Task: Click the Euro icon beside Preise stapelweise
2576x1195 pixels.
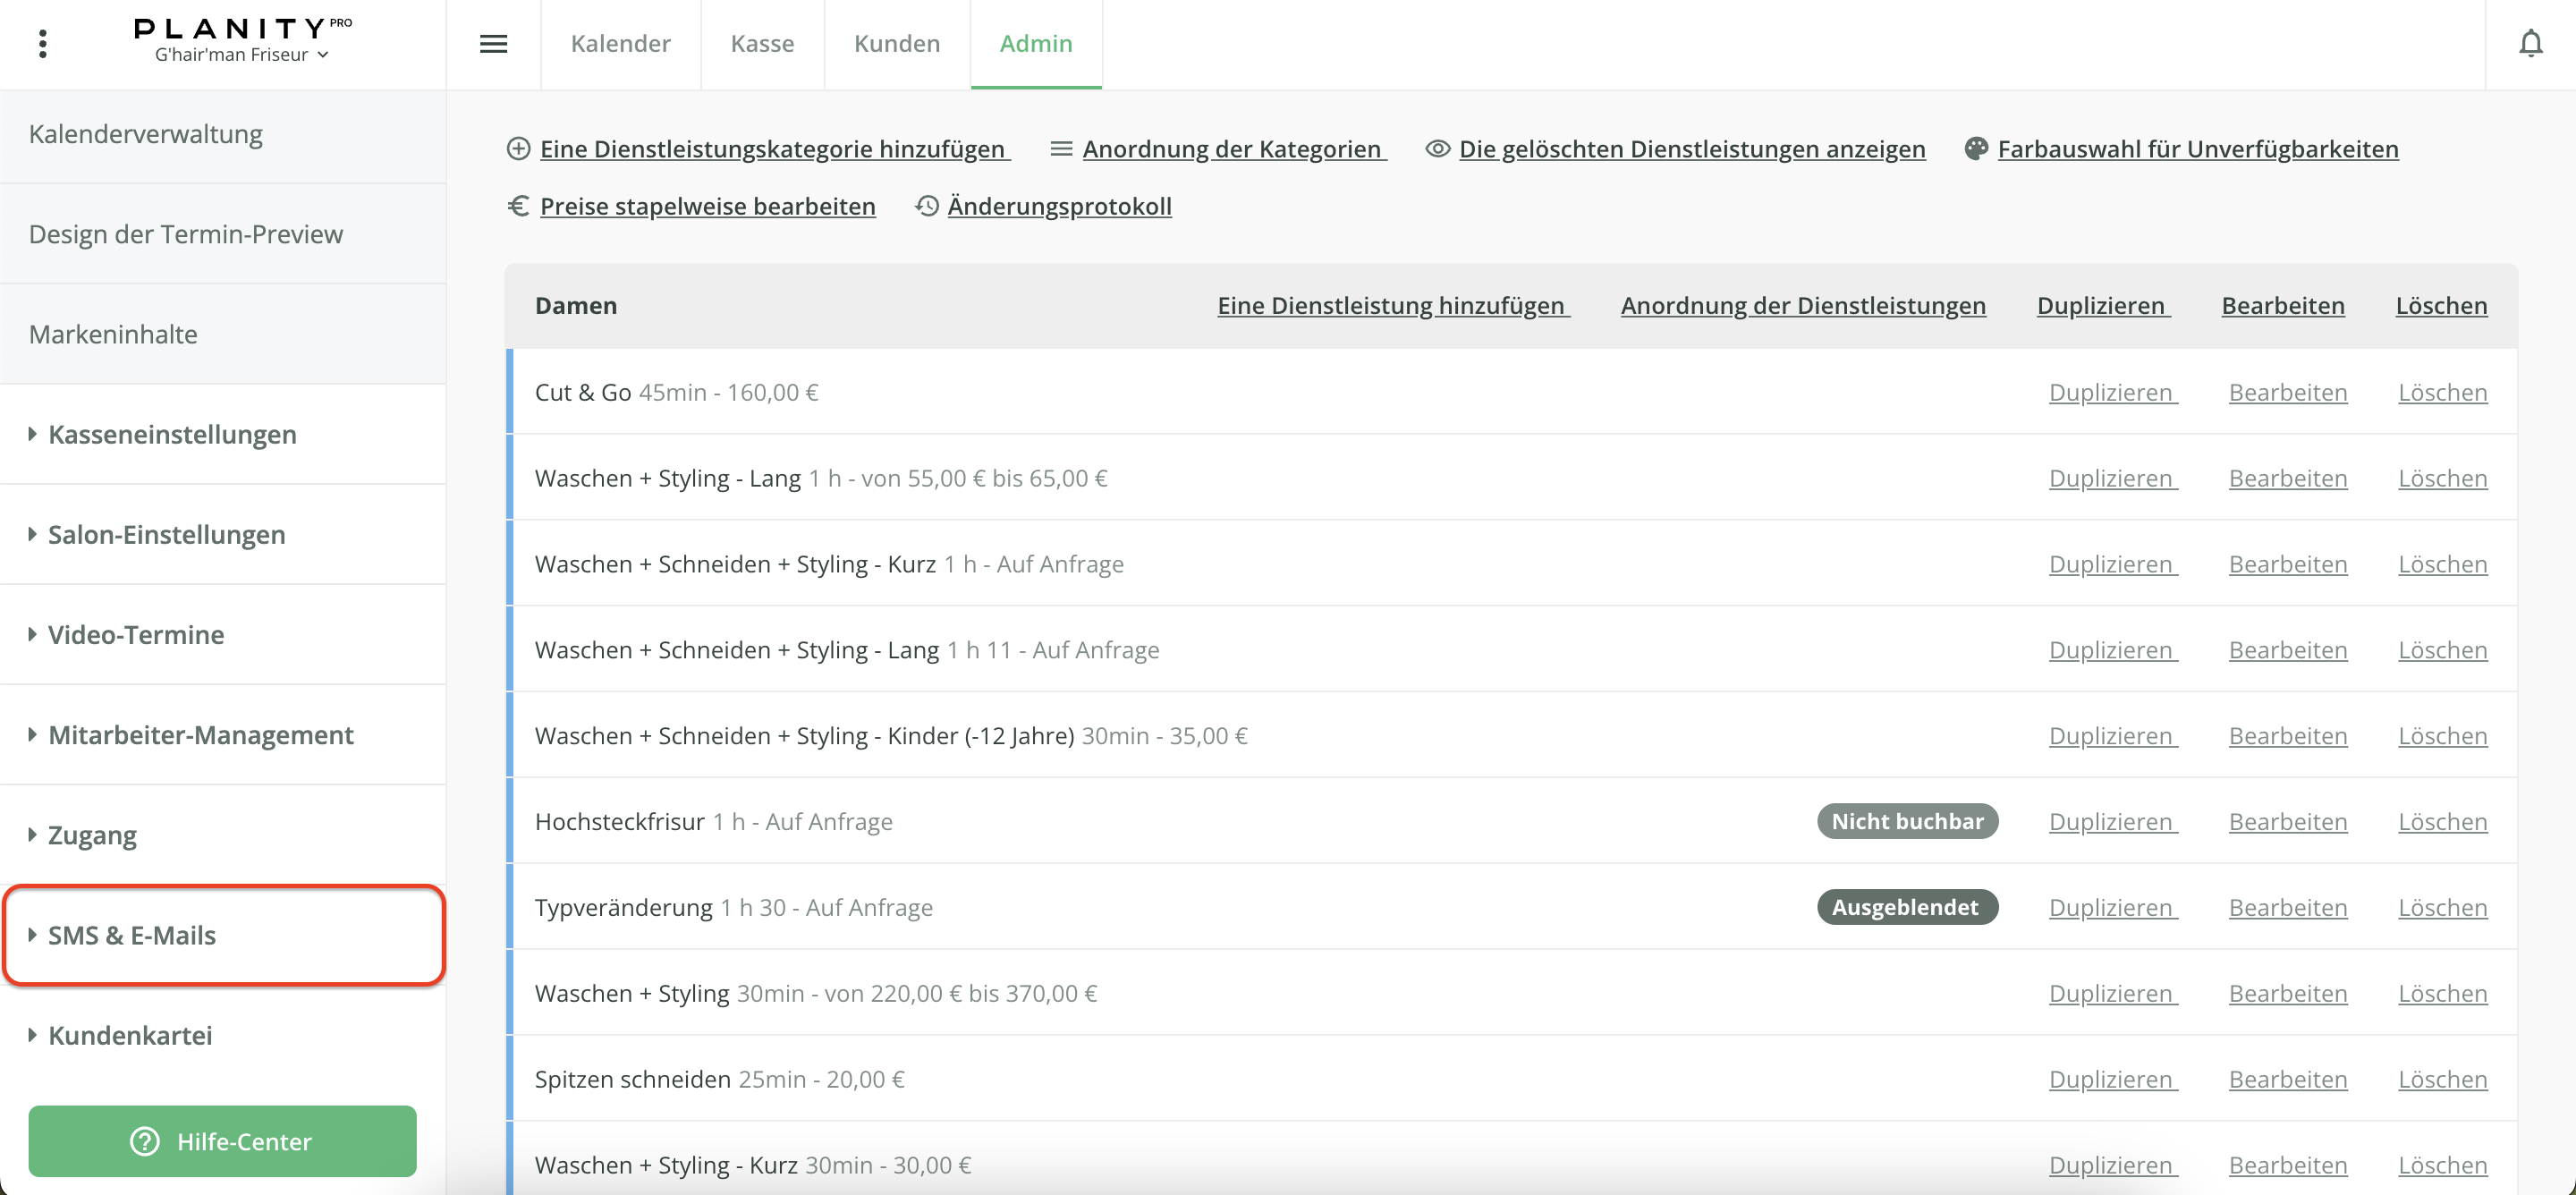Action: (518, 206)
